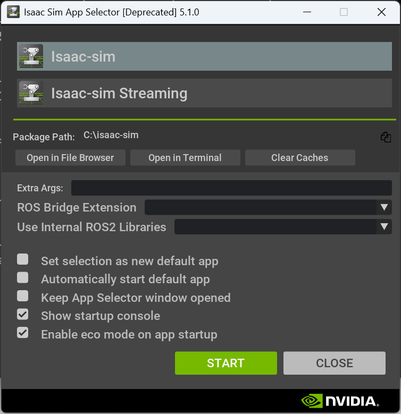Click the gray CLOSE button
Viewport: 401px width, 414px height.
point(335,363)
